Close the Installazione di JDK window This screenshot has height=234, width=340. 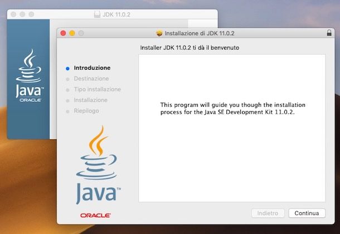[63, 33]
